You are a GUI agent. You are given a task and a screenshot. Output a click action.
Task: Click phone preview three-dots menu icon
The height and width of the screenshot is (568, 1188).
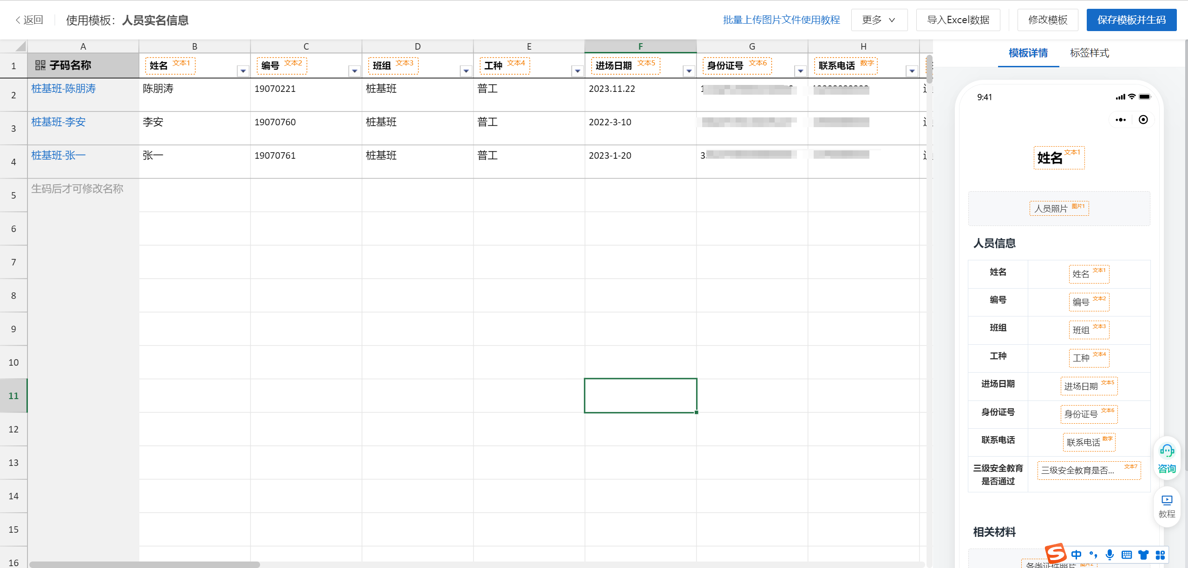(1121, 120)
